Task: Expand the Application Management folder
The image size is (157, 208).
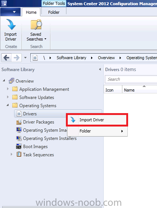Action: (8, 89)
